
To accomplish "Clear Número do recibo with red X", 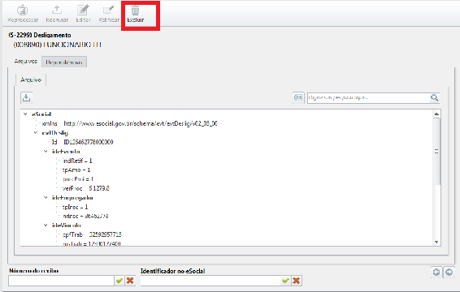I will (x=130, y=281).
